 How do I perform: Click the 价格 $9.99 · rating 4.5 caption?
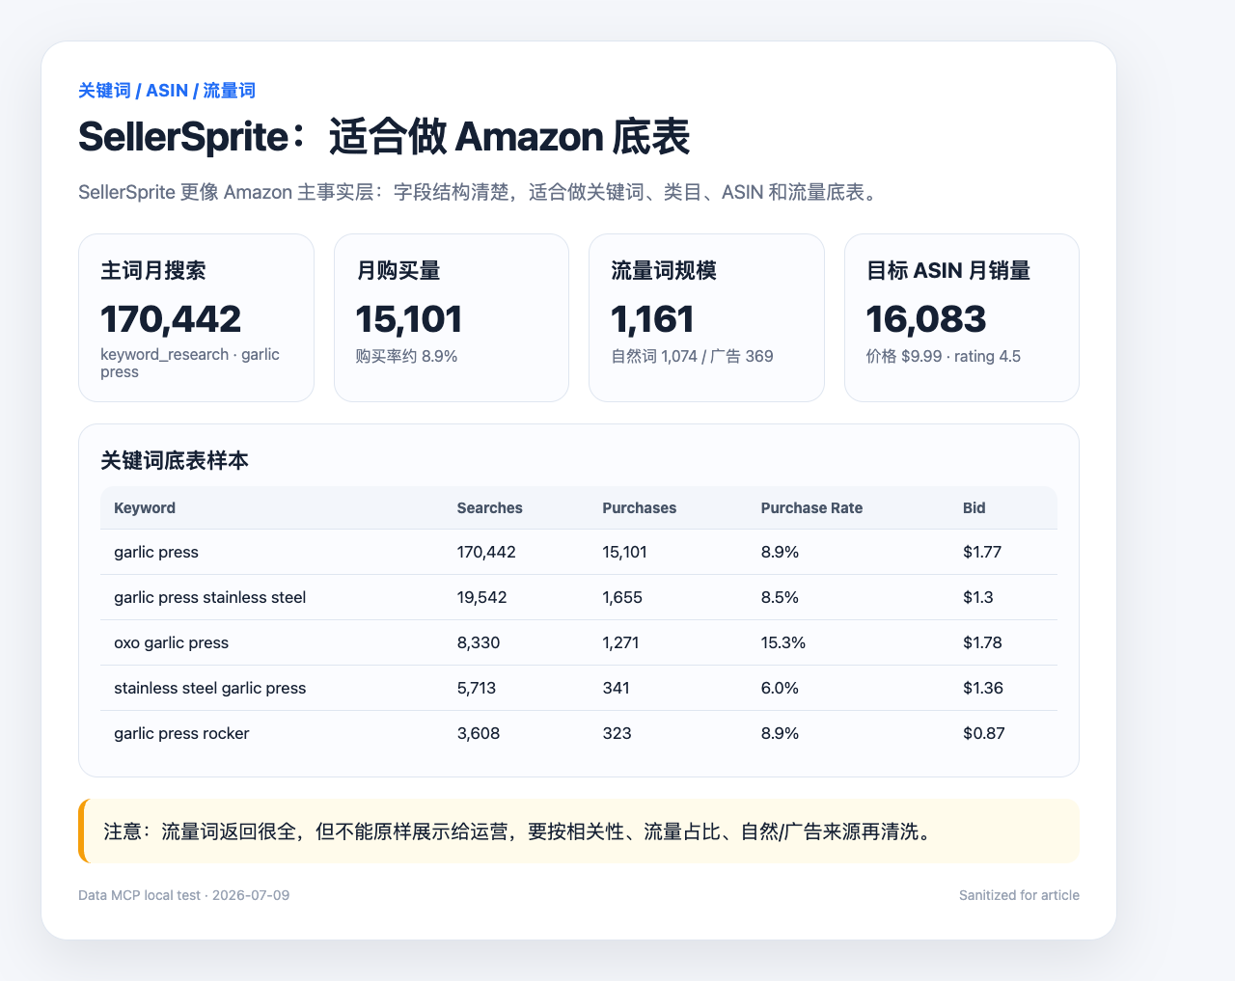(944, 356)
